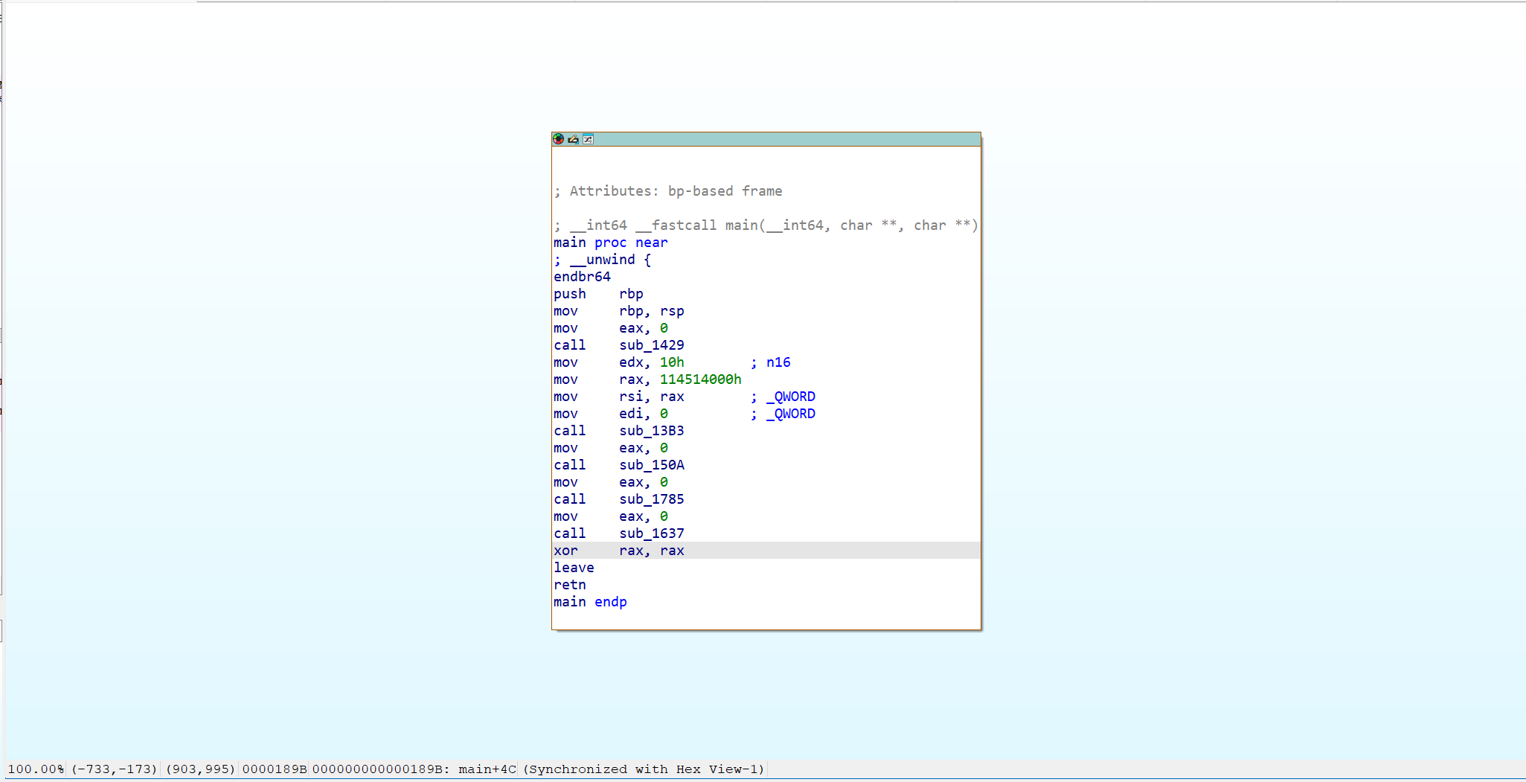The image size is (1526, 782).
Task: Select the endbr64 instruction
Action: tap(583, 276)
